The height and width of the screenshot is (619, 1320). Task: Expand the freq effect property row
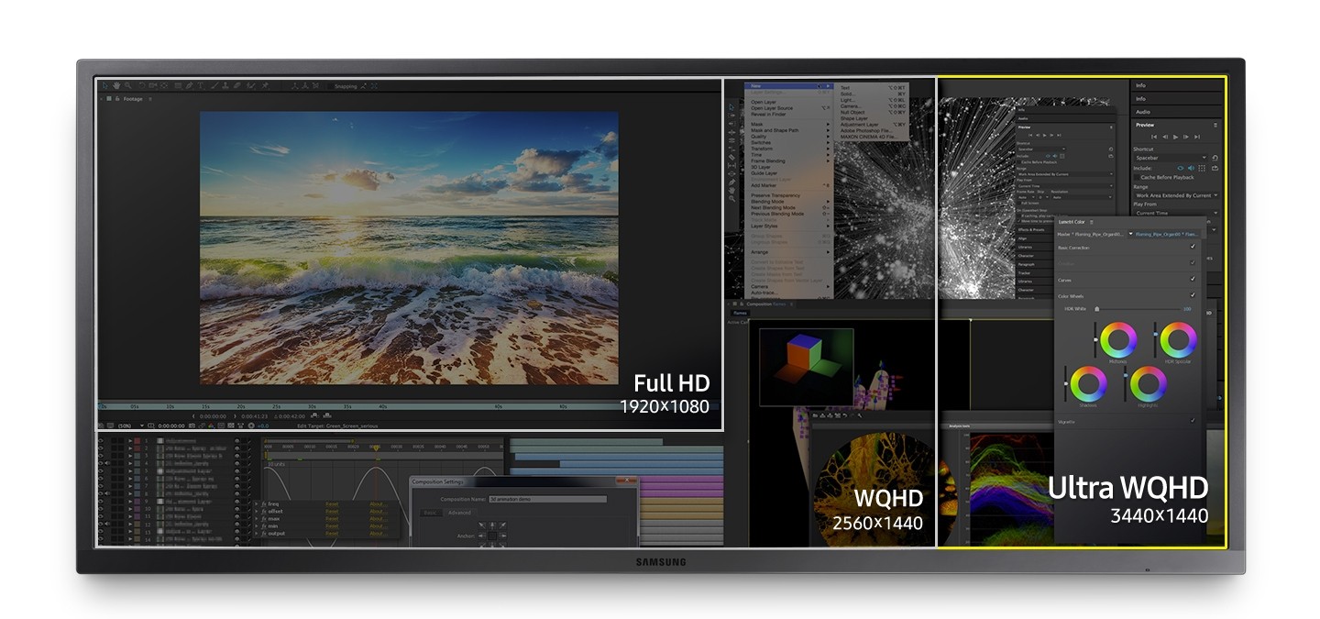(x=257, y=503)
